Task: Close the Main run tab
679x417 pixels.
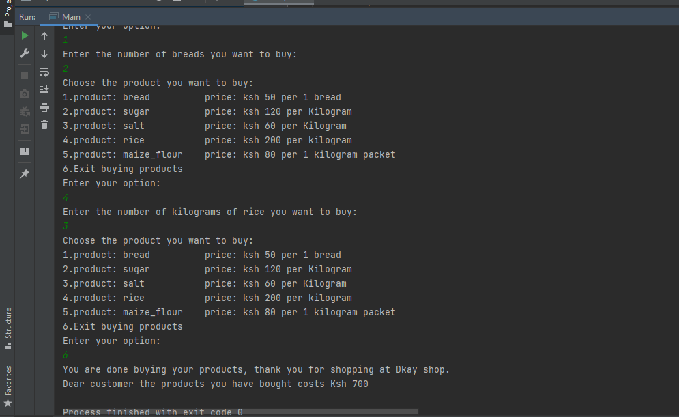Action: (x=88, y=16)
